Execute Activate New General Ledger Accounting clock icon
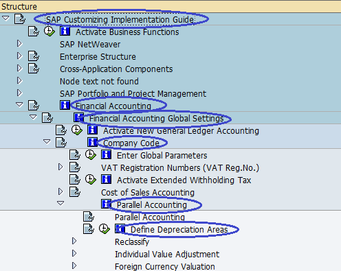 [x=77, y=130]
